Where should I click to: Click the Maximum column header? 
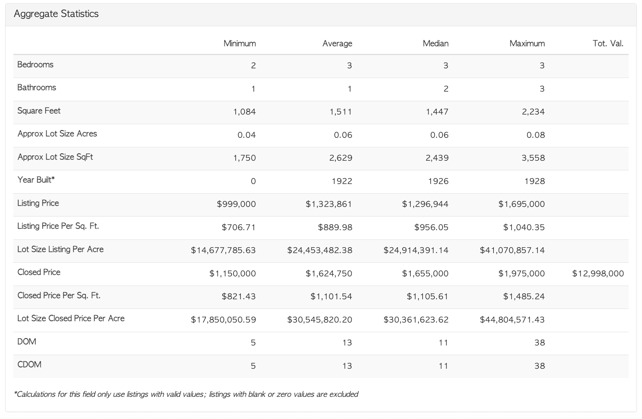pyautogui.click(x=527, y=44)
